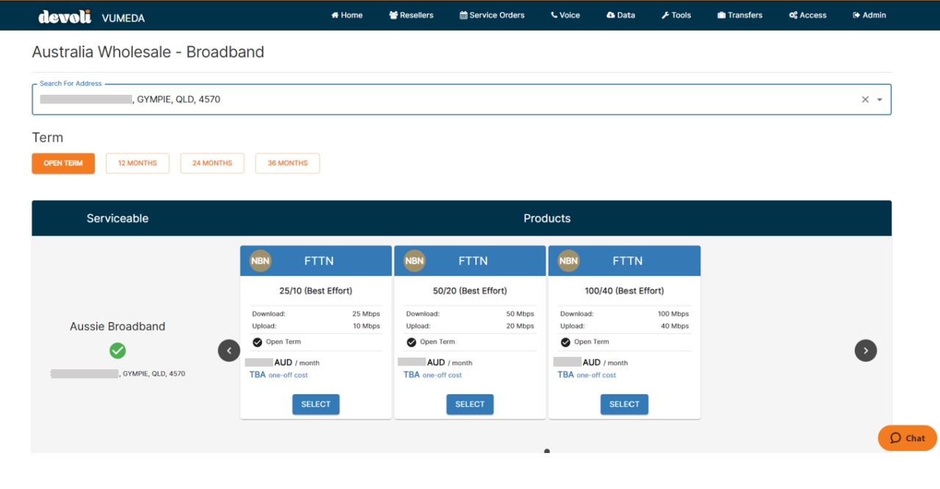The width and height of the screenshot is (940, 489).
Task: Select the FTTN 100/40 plan
Action: (x=624, y=405)
